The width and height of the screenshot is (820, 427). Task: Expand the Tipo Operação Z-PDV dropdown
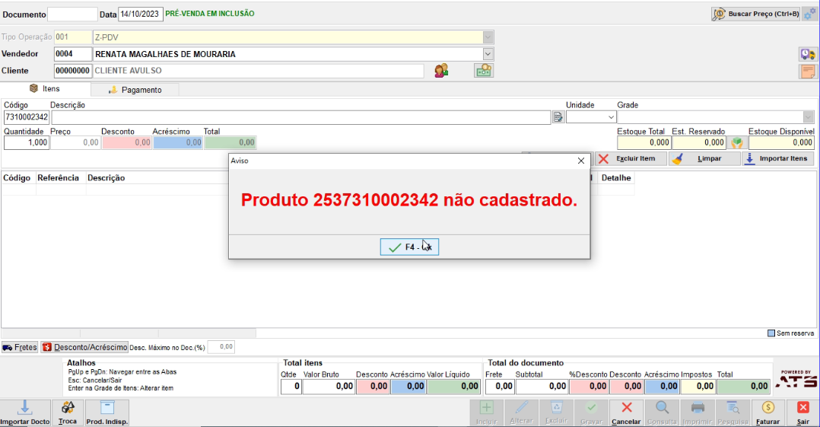click(488, 37)
